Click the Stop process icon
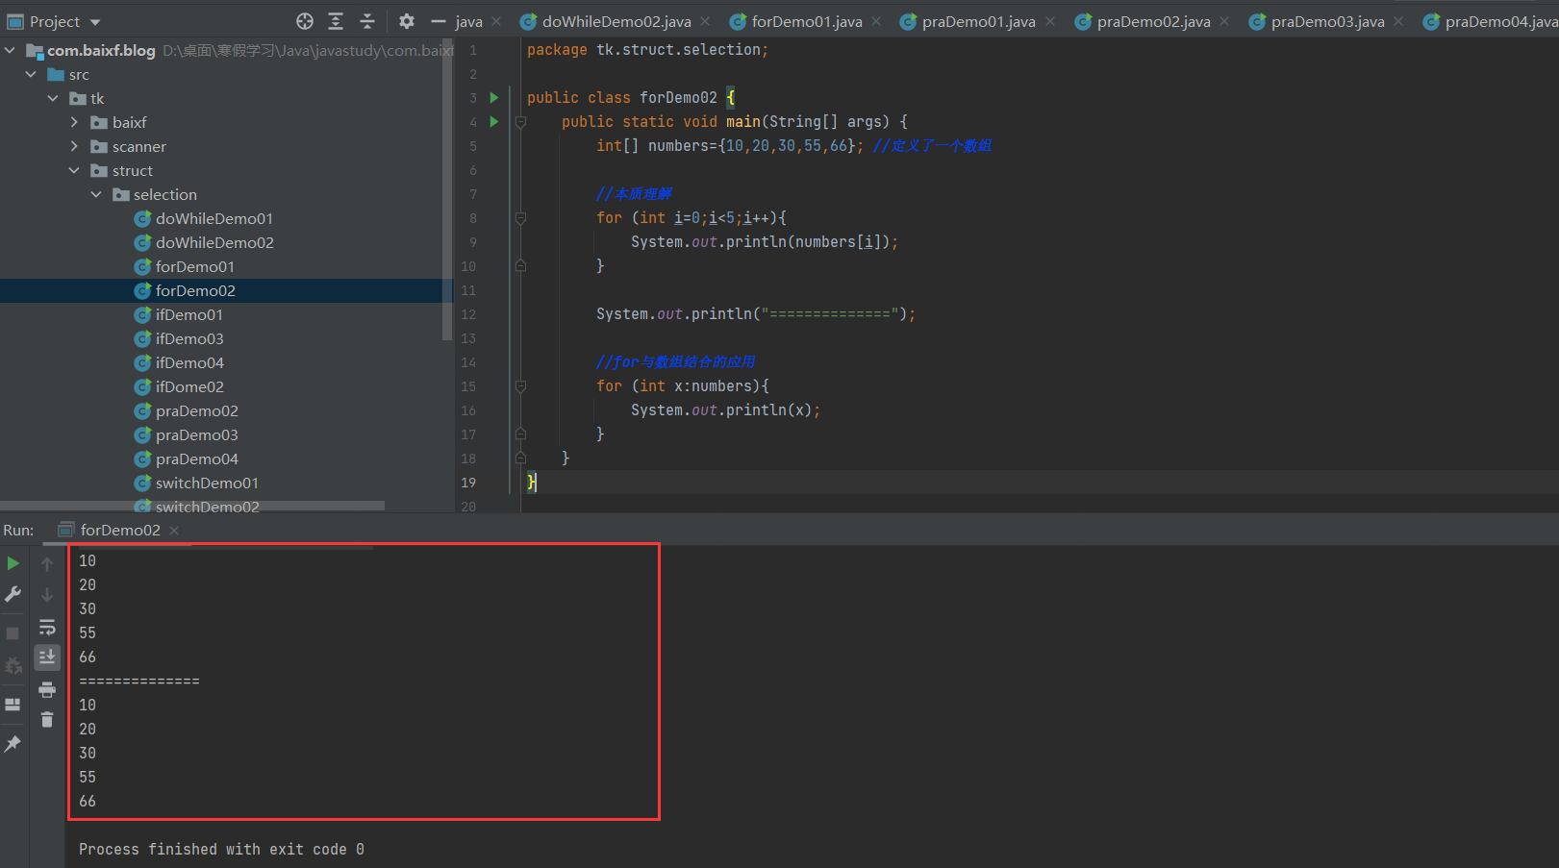1559x868 pixels. 13,633
